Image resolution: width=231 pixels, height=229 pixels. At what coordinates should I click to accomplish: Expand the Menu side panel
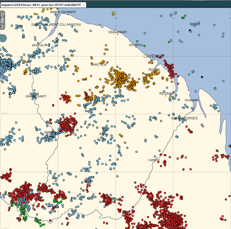[x=2, y=20]
